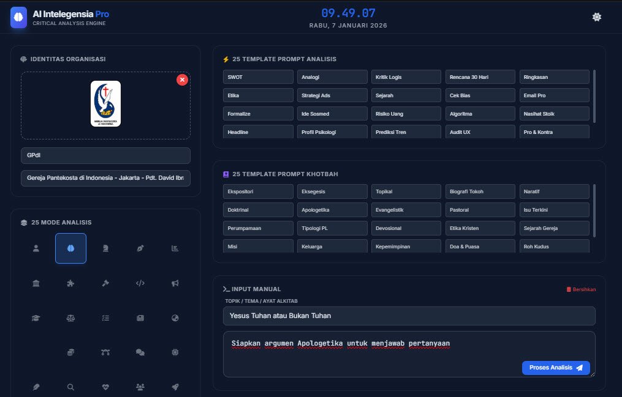Pick the bar chart mode icon
622x397 pixels.
tap(175, 248)
